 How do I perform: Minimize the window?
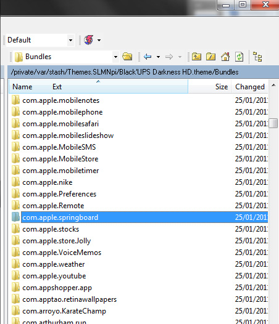(x=226, y=5)
